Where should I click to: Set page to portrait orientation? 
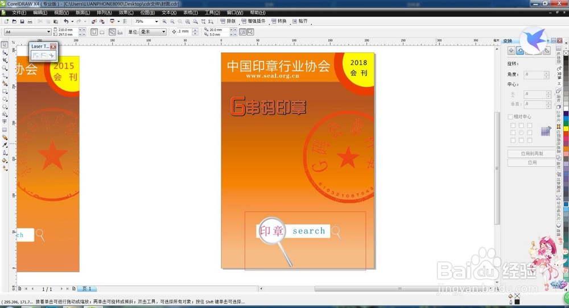click(94, 32)
